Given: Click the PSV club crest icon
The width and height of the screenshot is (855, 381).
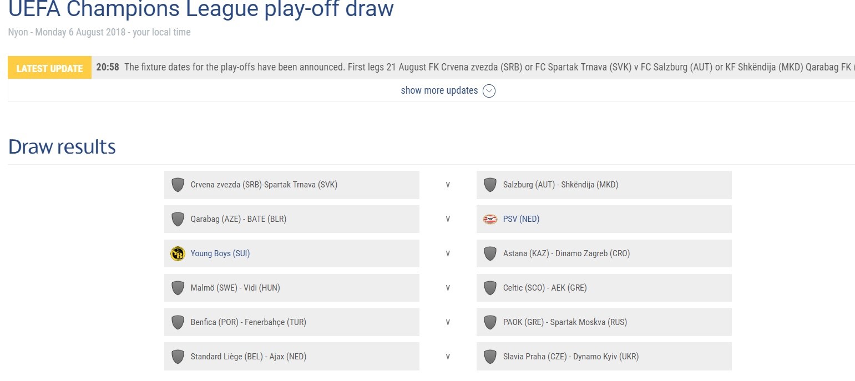Looking at the screenshot, I should (490, 219).
